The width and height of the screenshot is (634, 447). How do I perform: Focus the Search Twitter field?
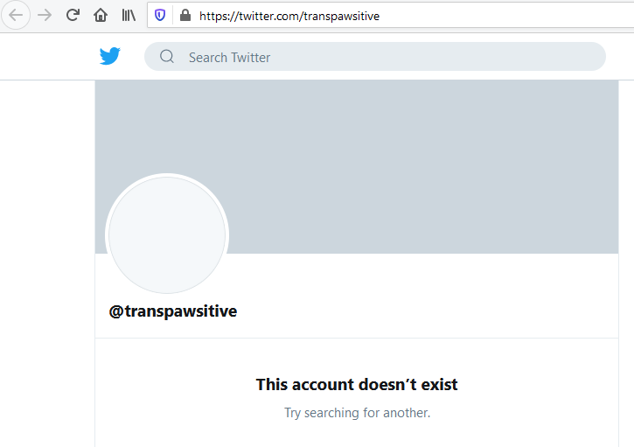click(375, 57)
